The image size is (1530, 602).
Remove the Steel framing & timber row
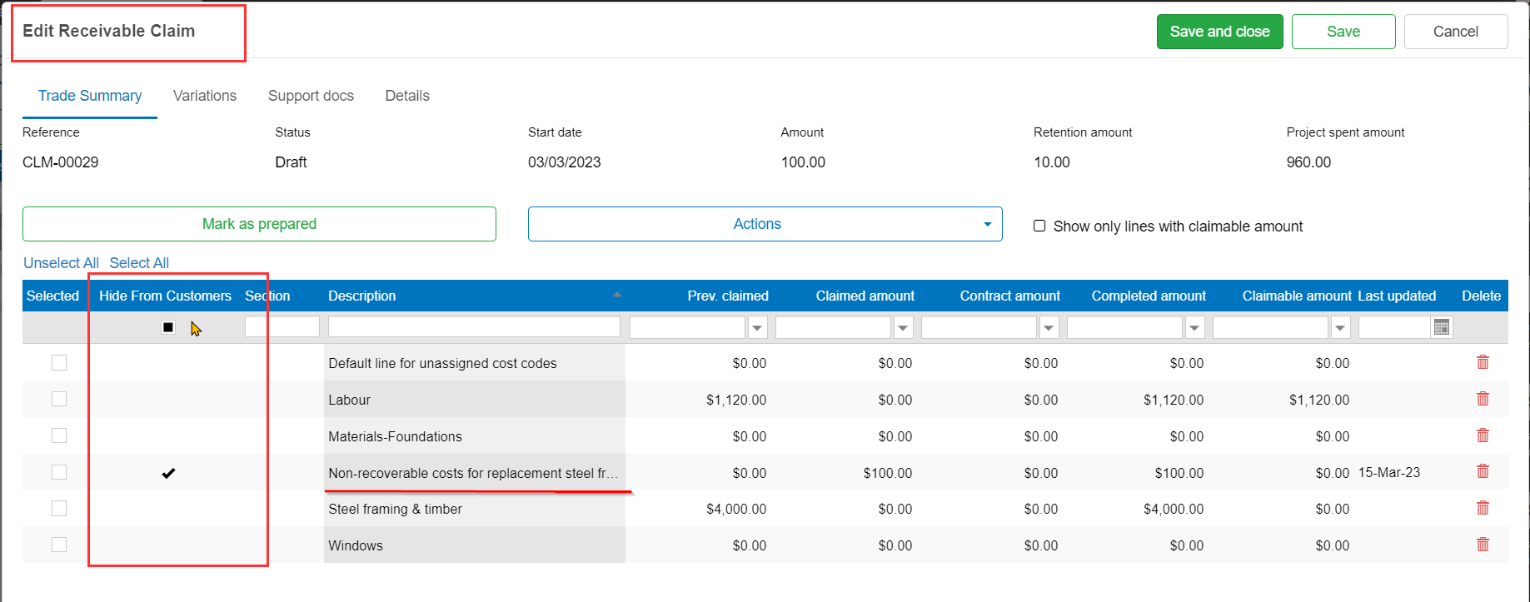[x=1483, y=508]
